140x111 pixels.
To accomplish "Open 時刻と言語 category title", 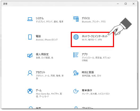I will (88, 72).
